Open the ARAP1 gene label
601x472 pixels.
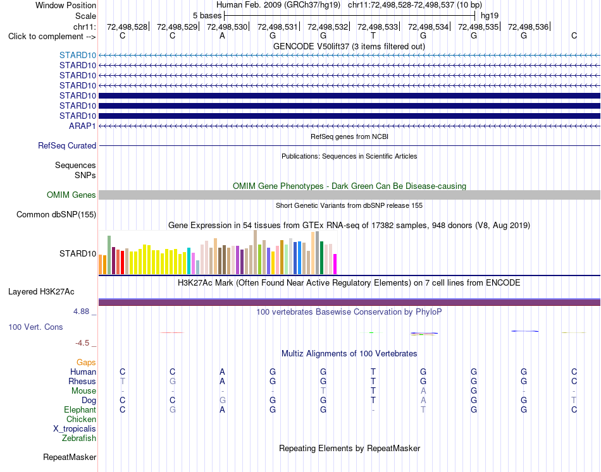[x=82, y=126]
